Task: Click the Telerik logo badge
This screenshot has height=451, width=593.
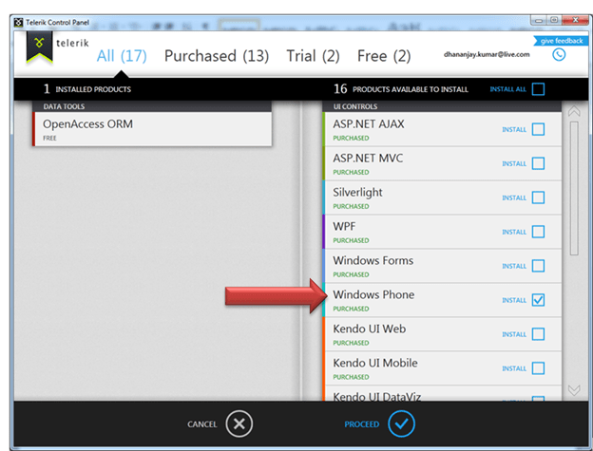Action: 39,48
